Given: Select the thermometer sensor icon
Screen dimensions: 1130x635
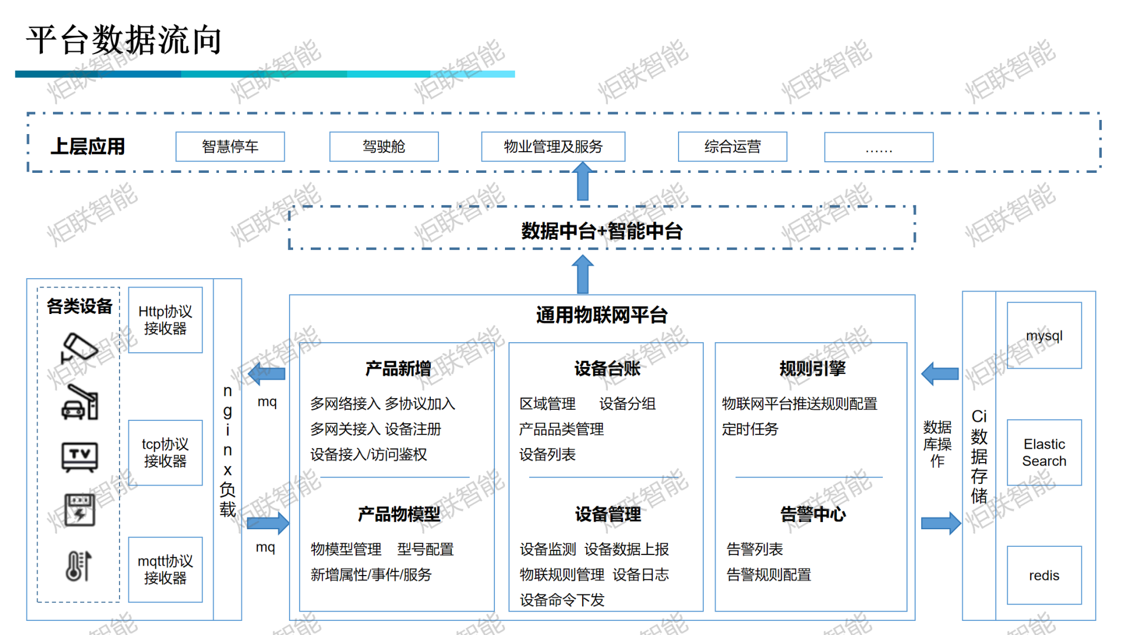Looking at the screenshot, I should (78, 566).
